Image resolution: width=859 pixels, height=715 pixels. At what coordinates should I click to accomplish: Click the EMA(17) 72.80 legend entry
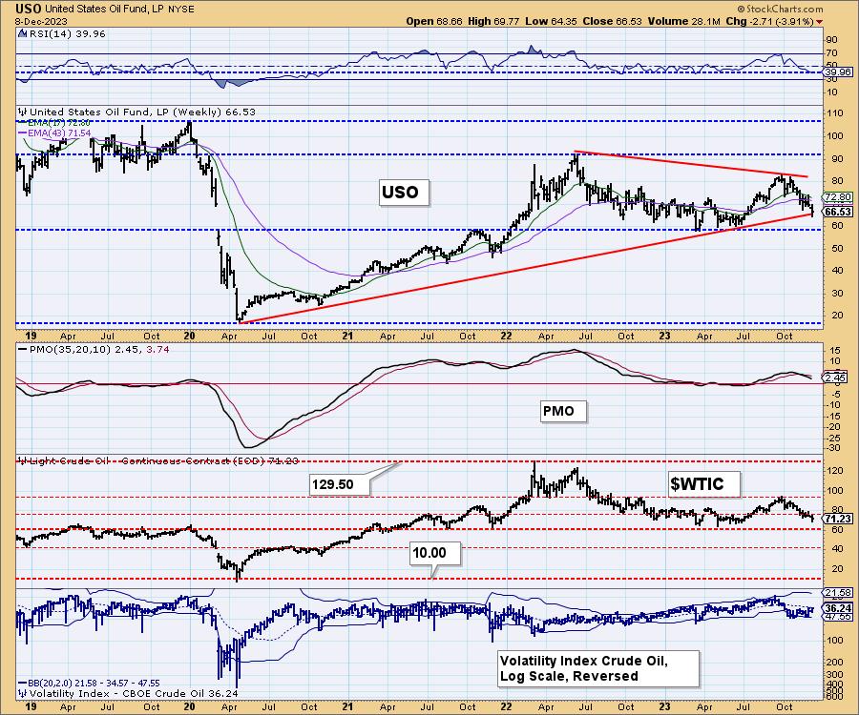54,123
